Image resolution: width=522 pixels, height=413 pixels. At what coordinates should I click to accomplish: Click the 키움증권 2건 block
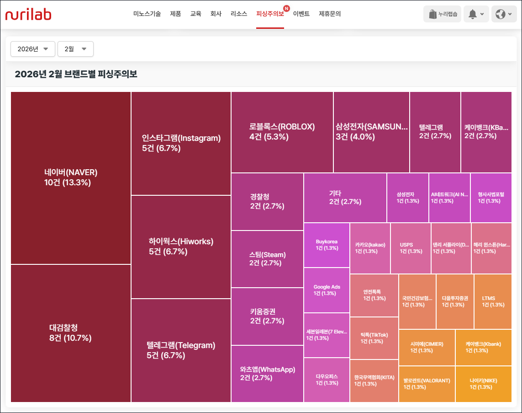(x=267, y=316)
